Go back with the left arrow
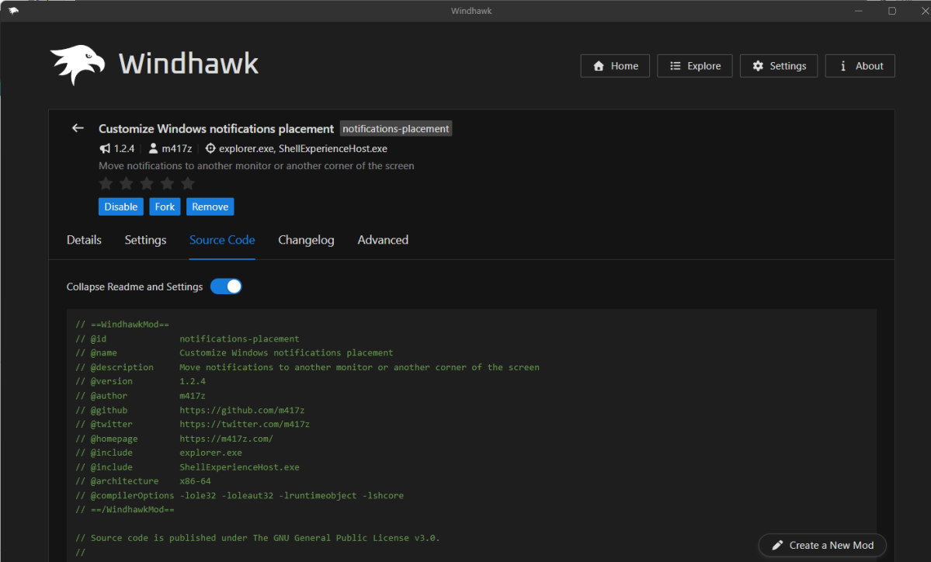 coord(78,127)
